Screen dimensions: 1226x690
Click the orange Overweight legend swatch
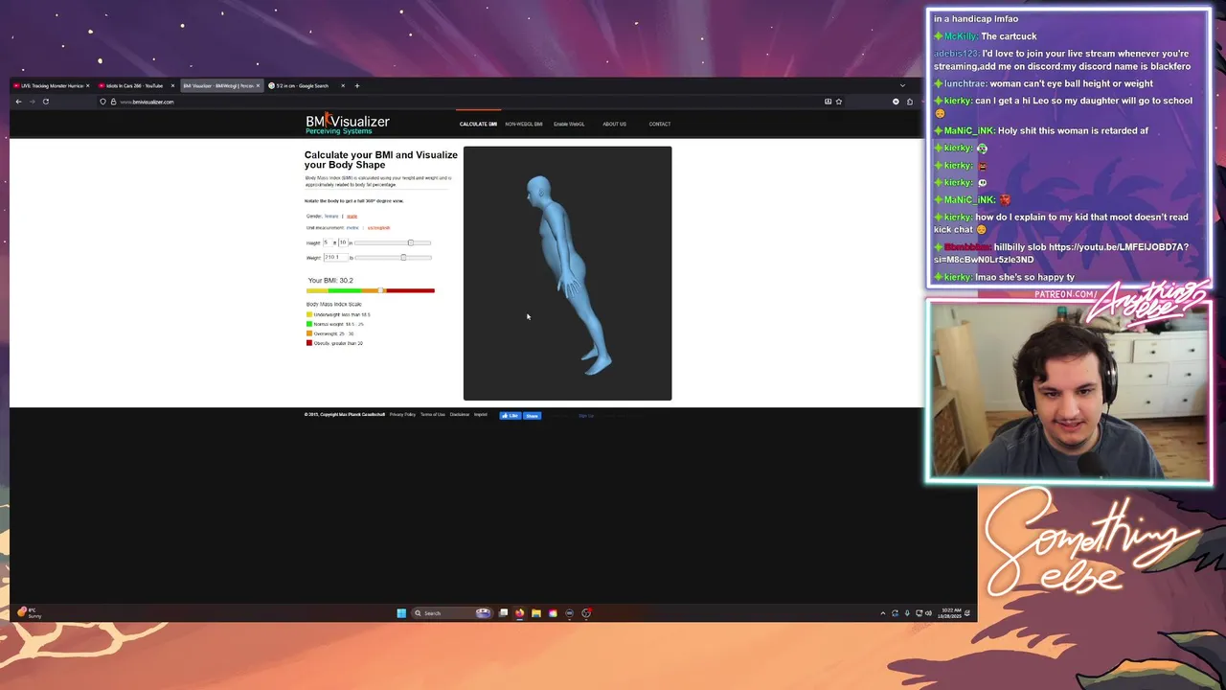point(309,333)
